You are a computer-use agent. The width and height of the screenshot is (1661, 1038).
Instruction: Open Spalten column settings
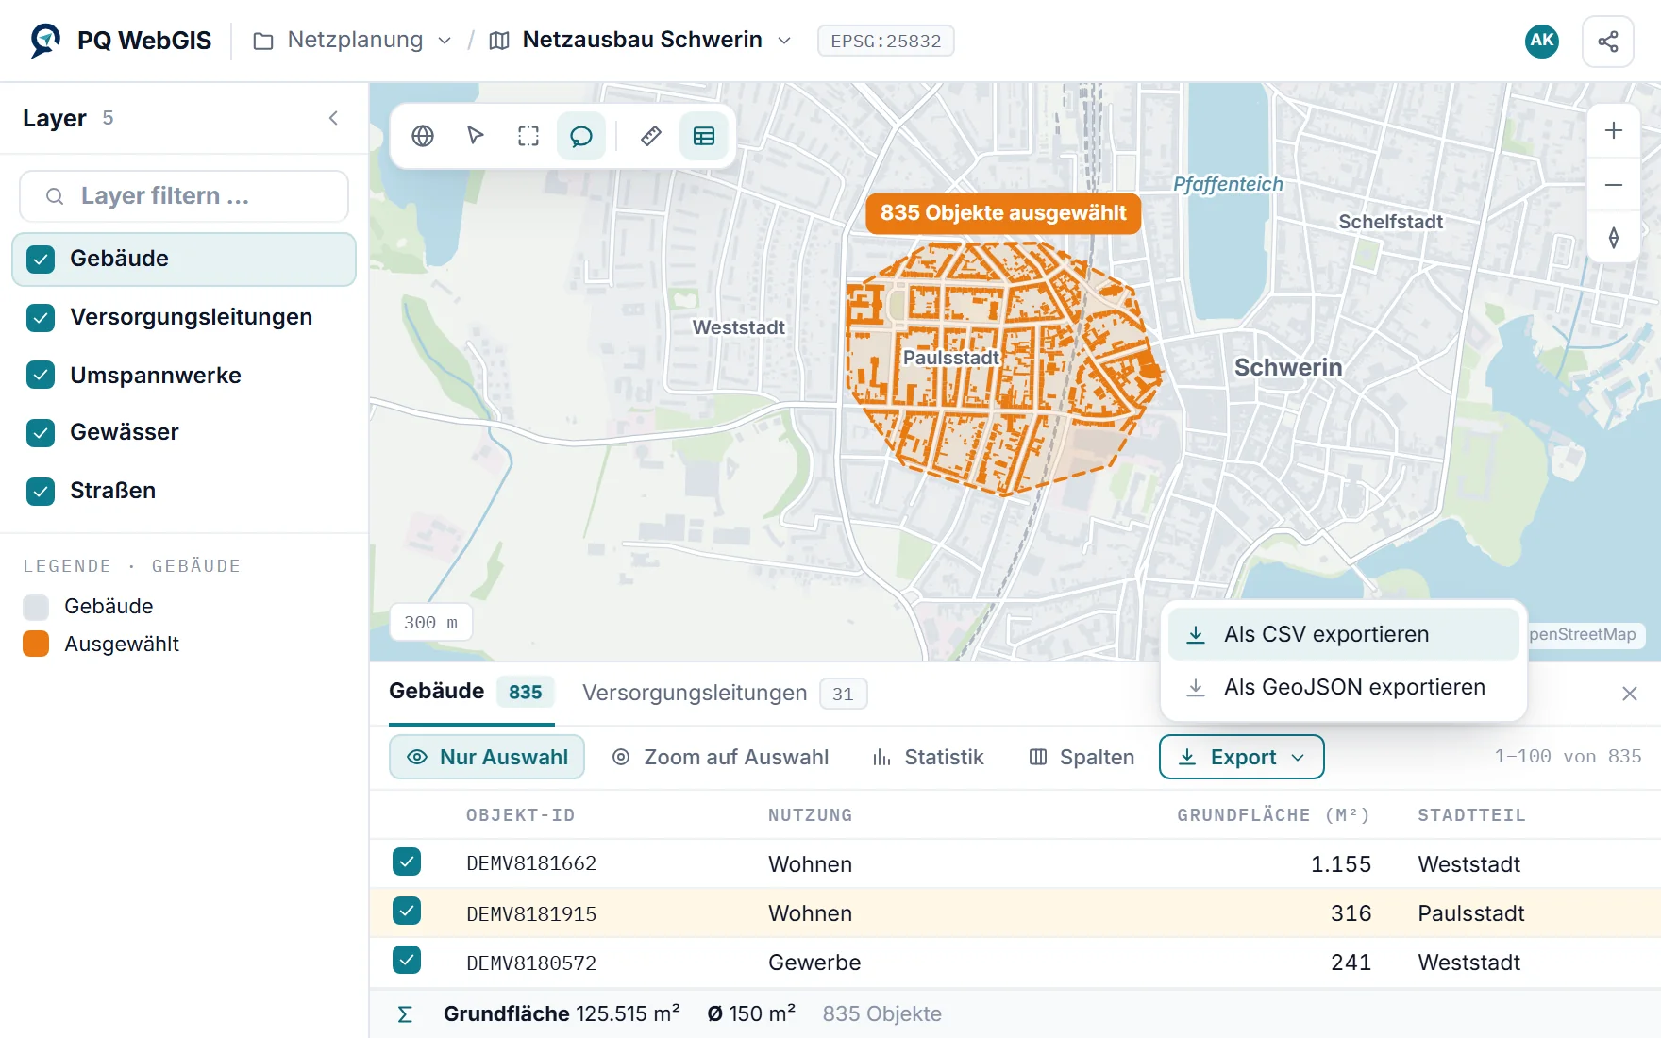(x=1082, y=757)
